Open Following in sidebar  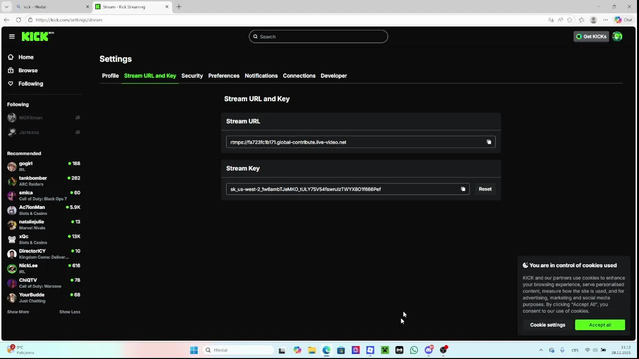click(x=25, y=84)
